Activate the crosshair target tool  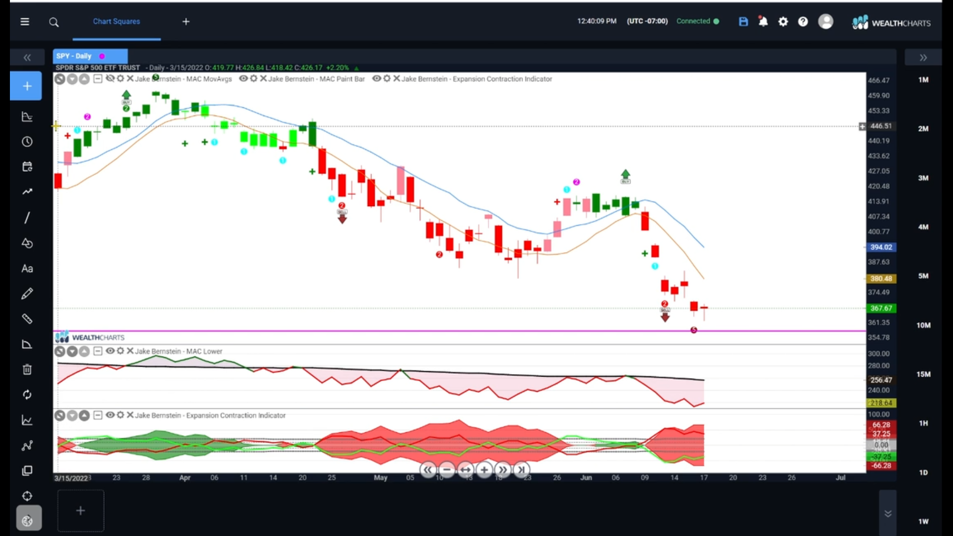pyautogui.click(x=27, y=496)
